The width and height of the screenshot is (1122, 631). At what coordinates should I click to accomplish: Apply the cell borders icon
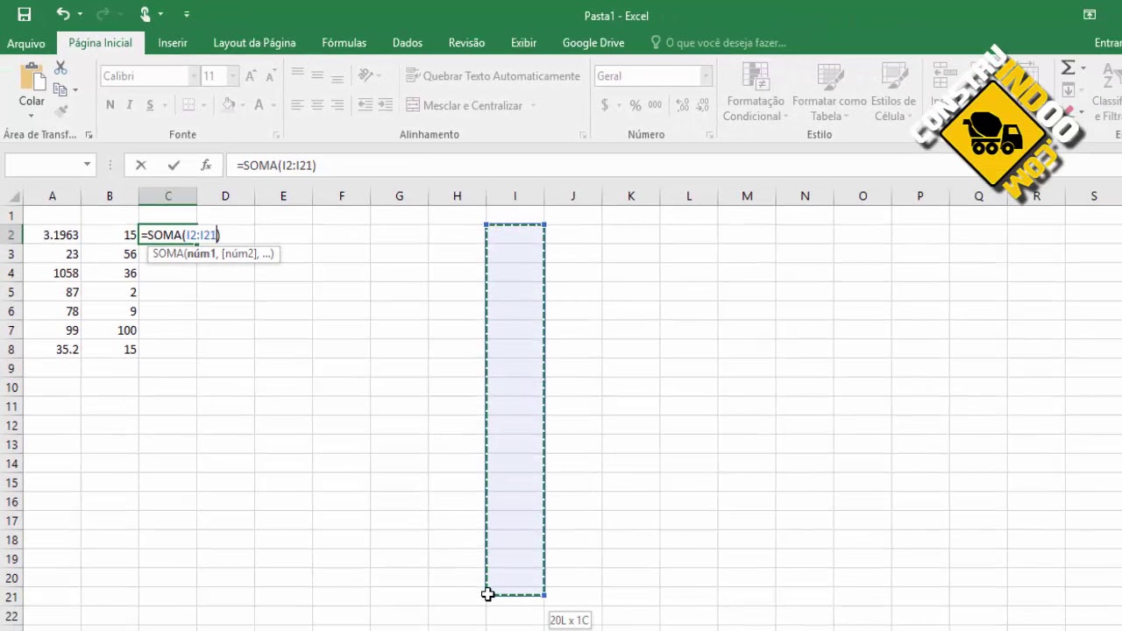pos(188,105)
